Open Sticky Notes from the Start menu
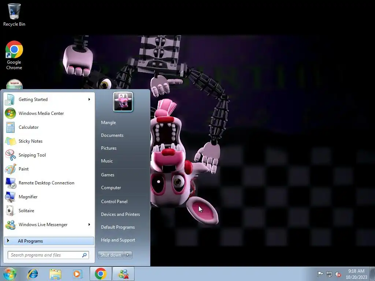This screenshot has width=375, height=281. click(49, 141)
